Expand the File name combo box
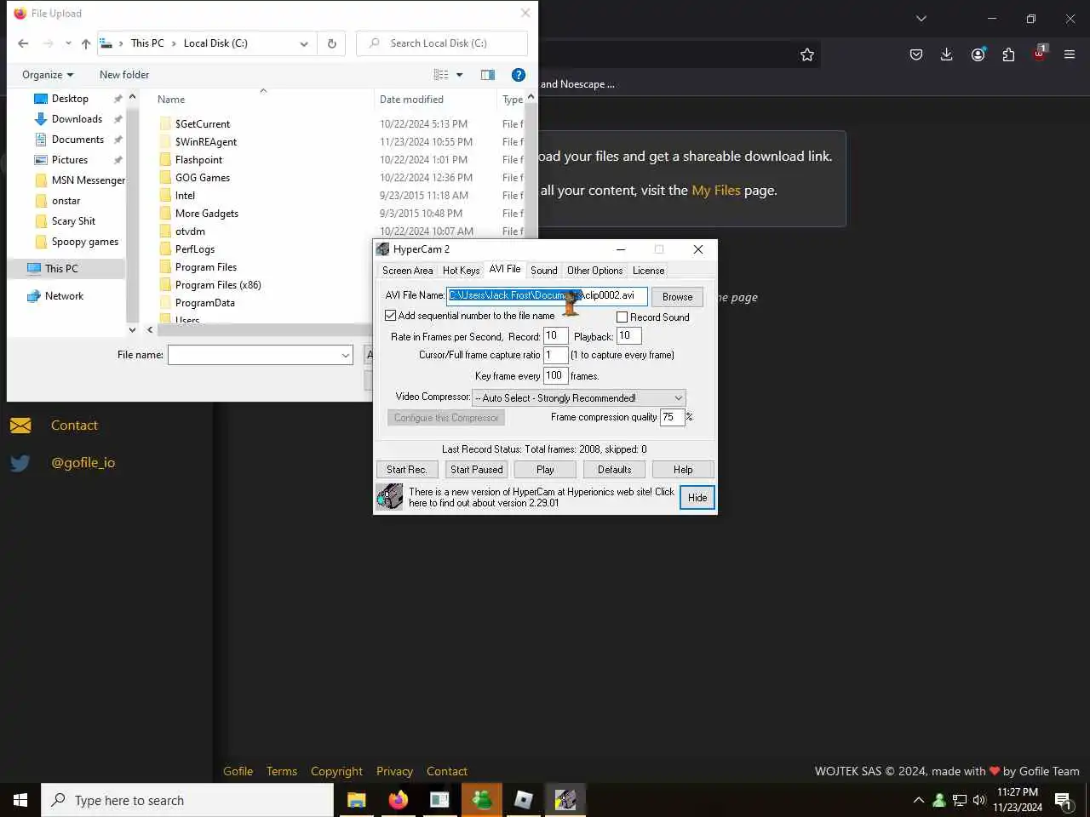The image size is (1090, 817). [345, 356]
